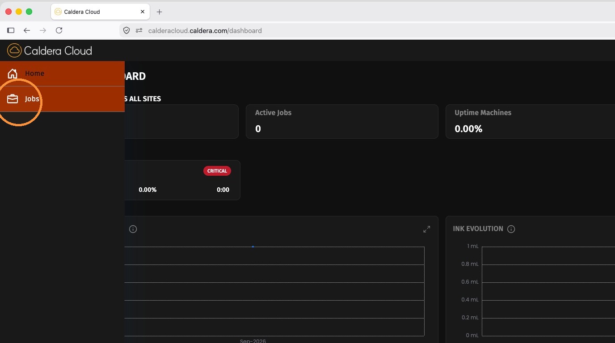Open a new browser tab

coord(159,12)
